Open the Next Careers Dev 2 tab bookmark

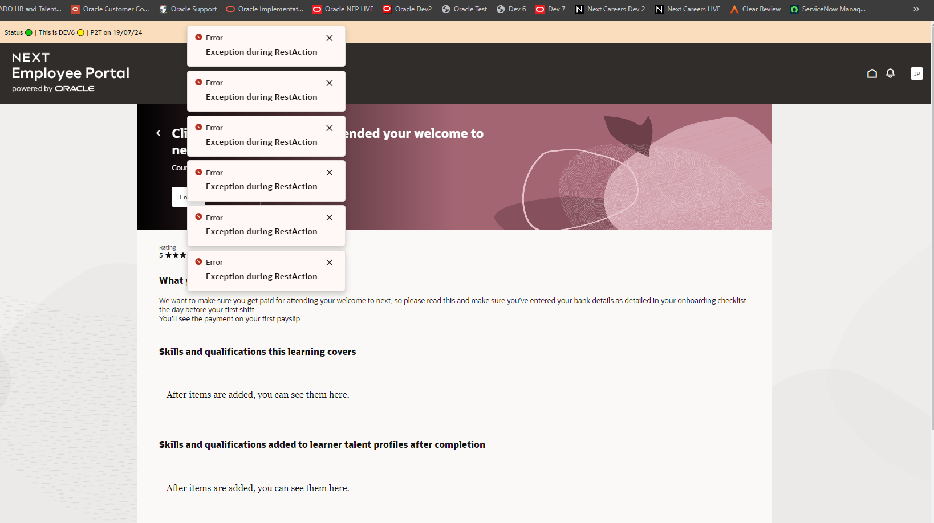(610, 9)
